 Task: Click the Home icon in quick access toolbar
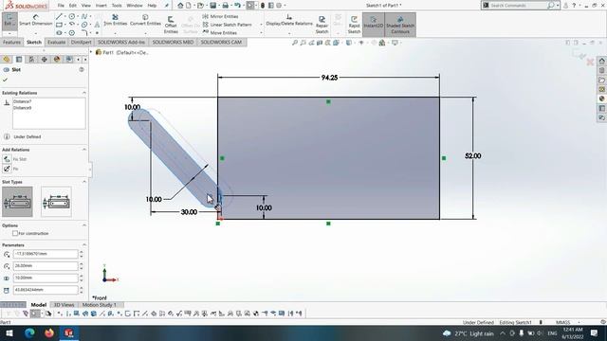[180, 6]
